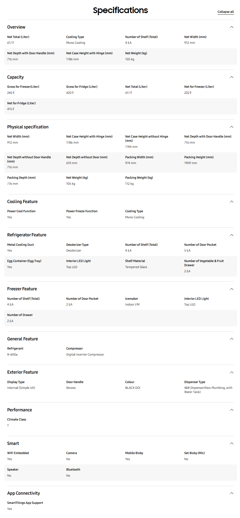Collapse the Overview section chevron

pyautogui.click(x=231, y=27)
